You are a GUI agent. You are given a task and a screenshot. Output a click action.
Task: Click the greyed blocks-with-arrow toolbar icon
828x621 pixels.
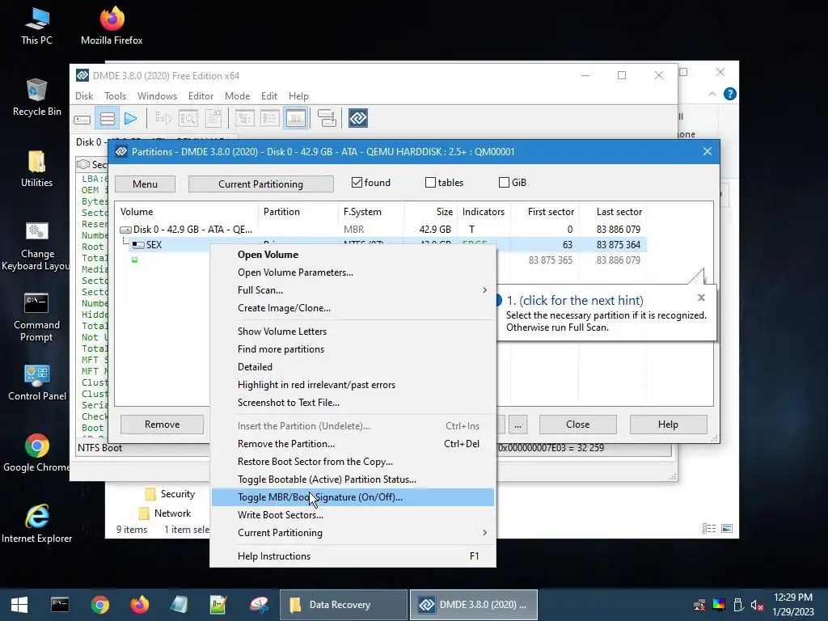pyautogui.click(x=163, y=119)
